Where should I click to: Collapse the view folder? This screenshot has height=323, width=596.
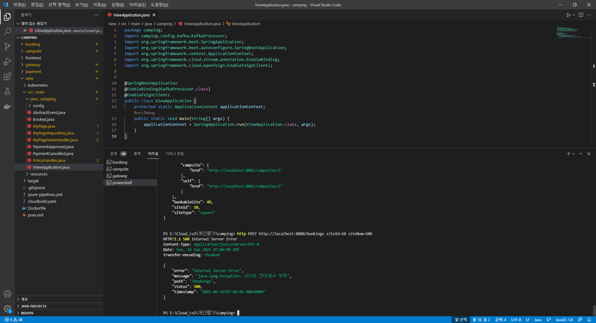pos(29,78)
